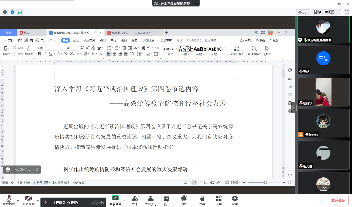
Task: Click the Leave Meeting (离开会议) button
Action: pos(338,201)
